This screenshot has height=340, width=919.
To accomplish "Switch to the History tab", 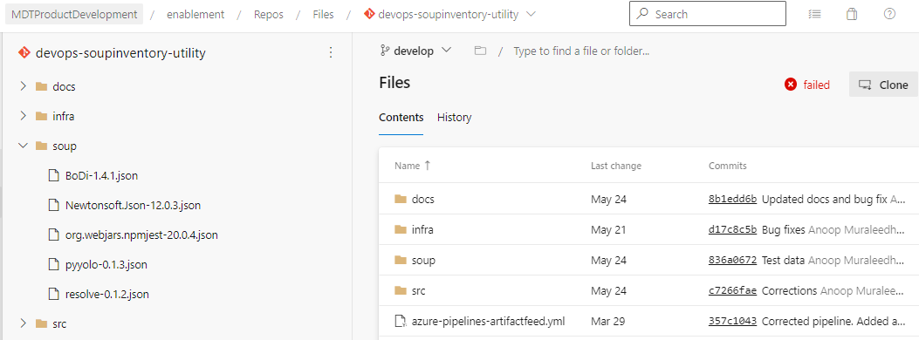I will tap(454, 117).
